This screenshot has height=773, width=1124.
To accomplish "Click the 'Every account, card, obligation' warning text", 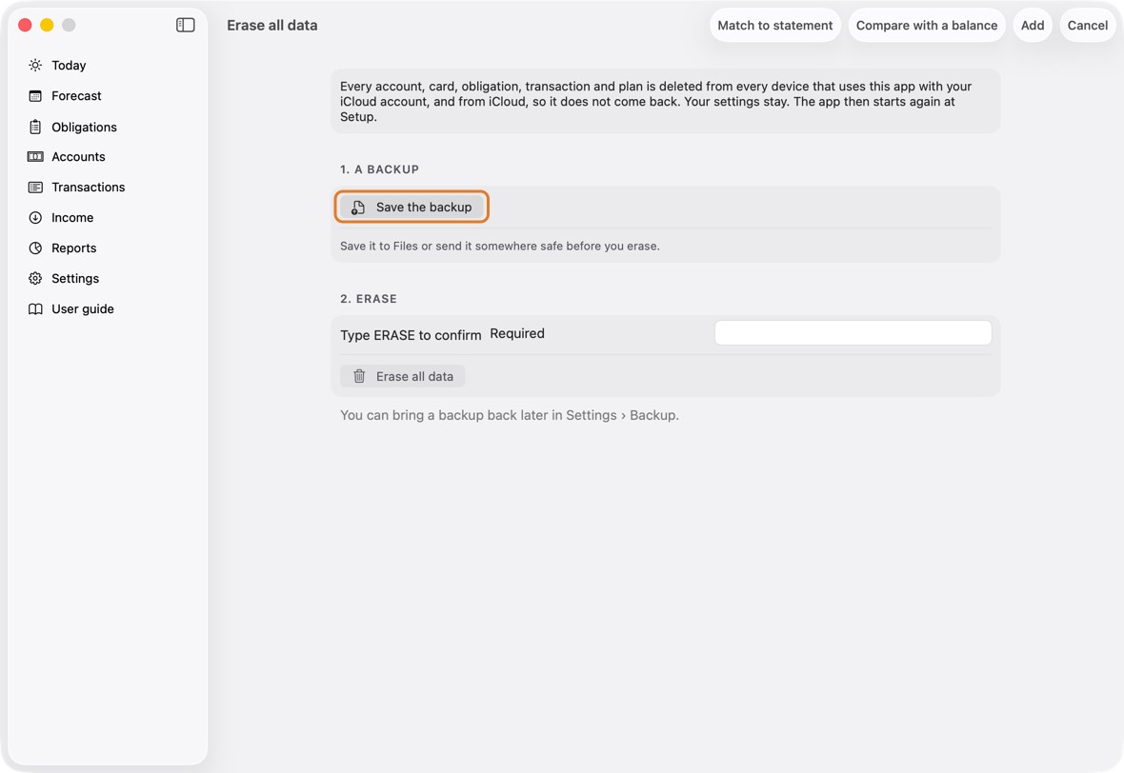I will [656, 101].
